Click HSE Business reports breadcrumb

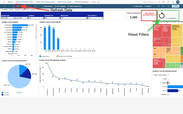tap(65, 2)
